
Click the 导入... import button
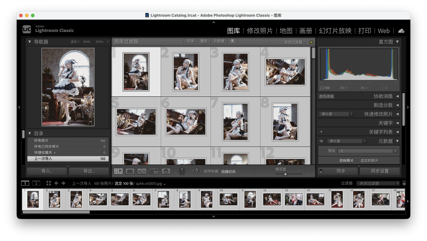(47, 171)
